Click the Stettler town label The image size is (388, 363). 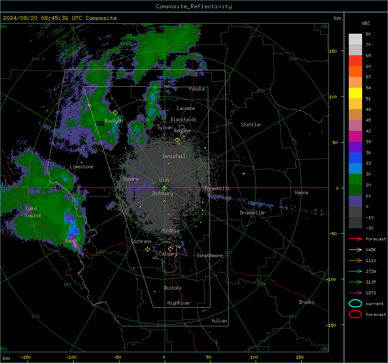[x=251, y=125]
